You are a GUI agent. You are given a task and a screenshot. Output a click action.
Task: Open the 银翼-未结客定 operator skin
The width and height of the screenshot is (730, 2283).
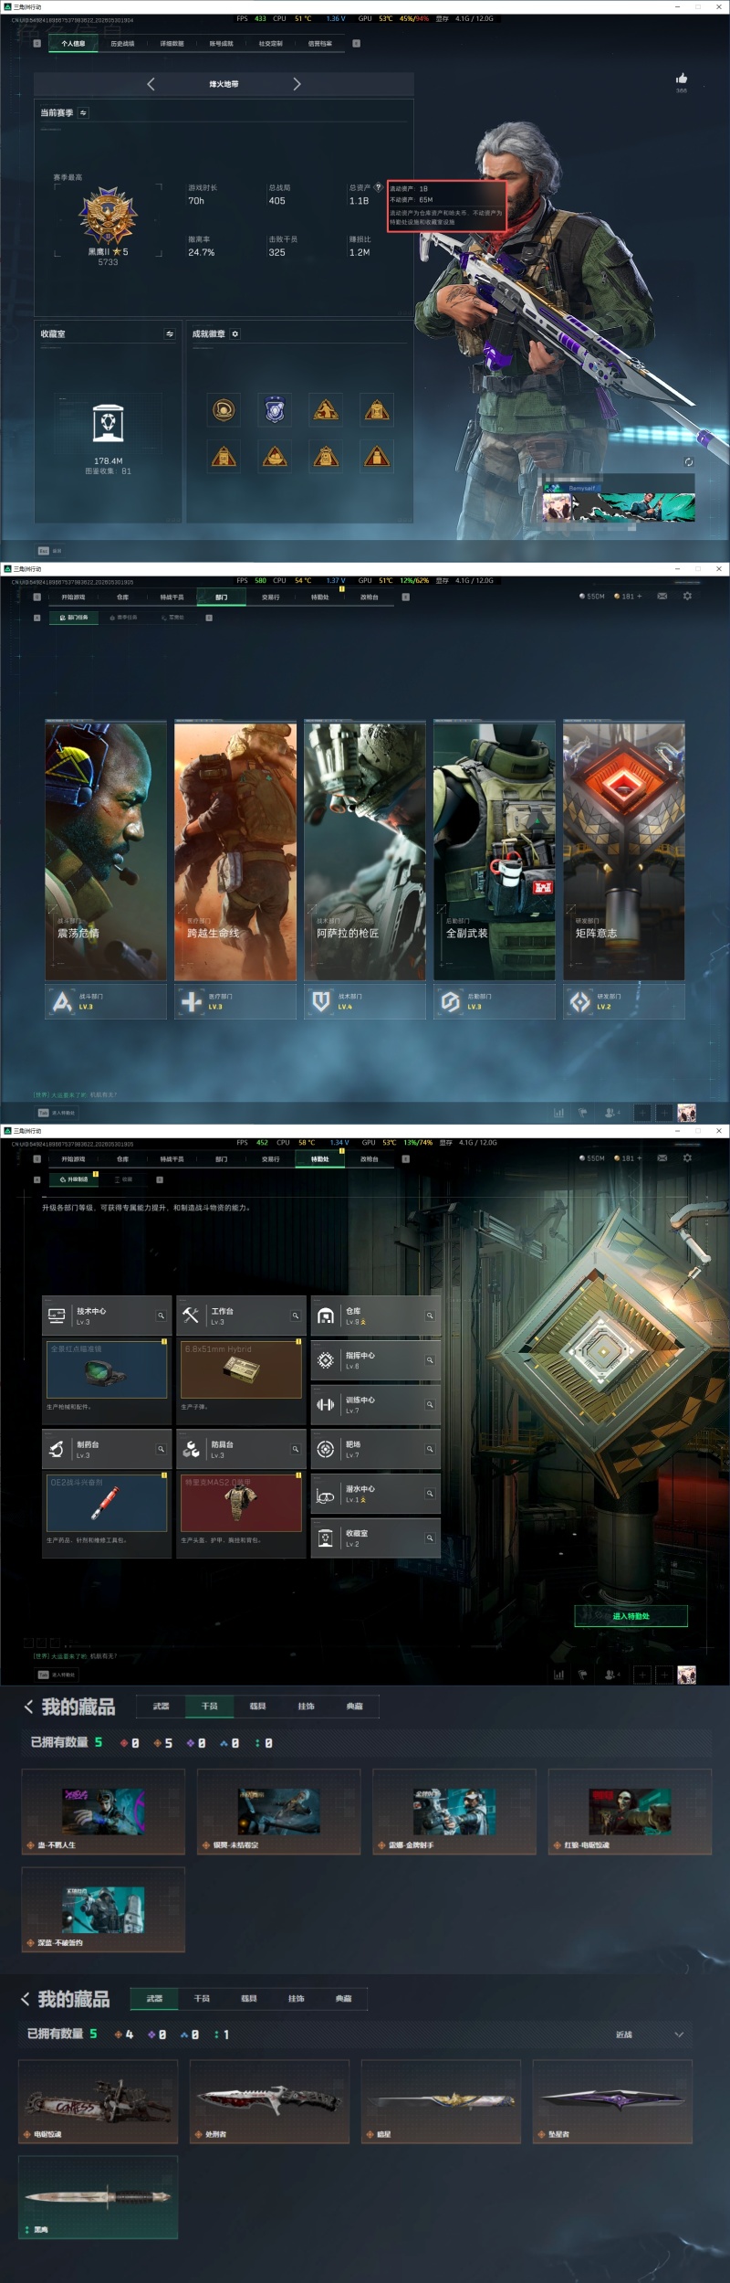278,1812
